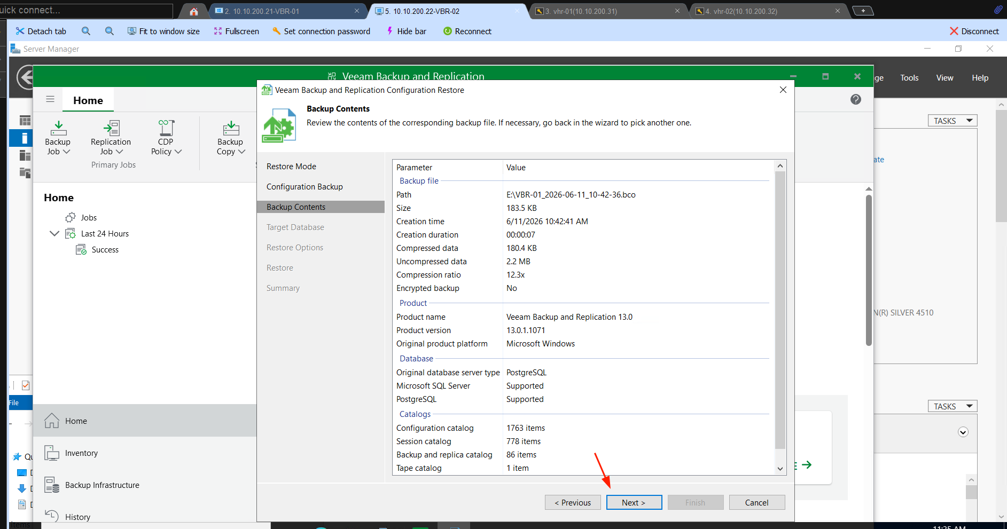Click the paperclip icon in the top-right corner
The image size is (1007, 529).
coord(998,9)
